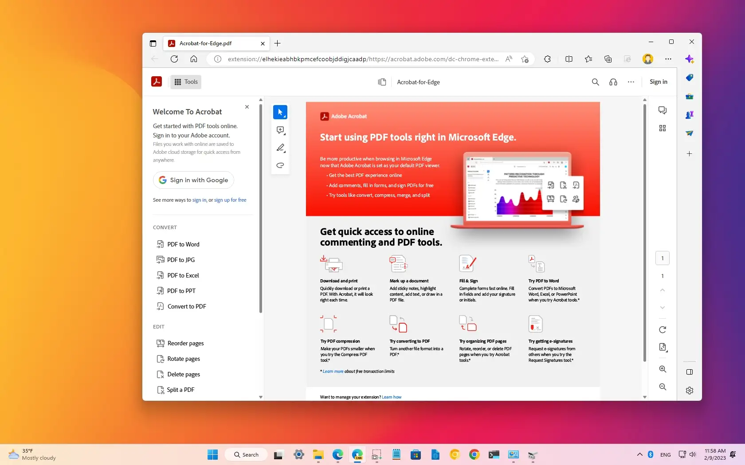Select the Highlight pen tool
Screen dimensions: 745x465
click(280, 148)
